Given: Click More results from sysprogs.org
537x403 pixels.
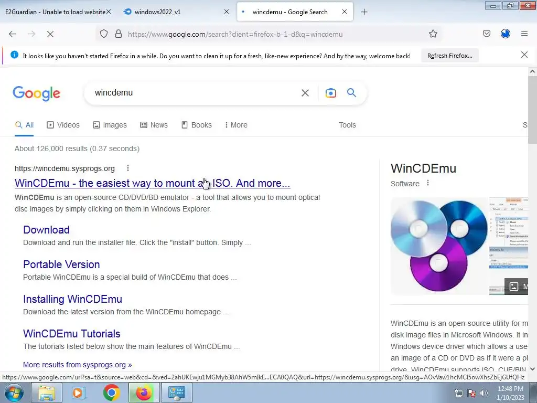Looking at the screenshot, I should tap(78, 365).
